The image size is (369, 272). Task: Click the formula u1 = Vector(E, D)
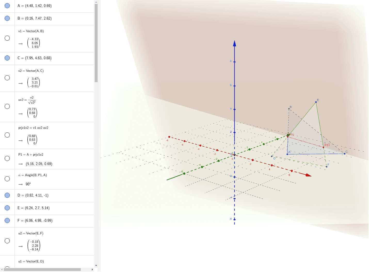31,261
